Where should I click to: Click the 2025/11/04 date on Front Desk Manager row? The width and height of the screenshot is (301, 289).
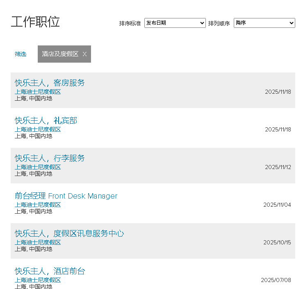coord(277,205)
